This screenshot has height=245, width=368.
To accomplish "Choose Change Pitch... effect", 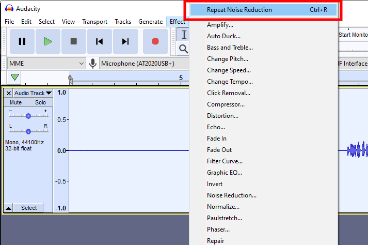I will pos(263,59).
